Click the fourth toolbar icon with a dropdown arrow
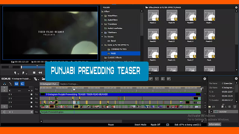 click(x=169, y=79)
